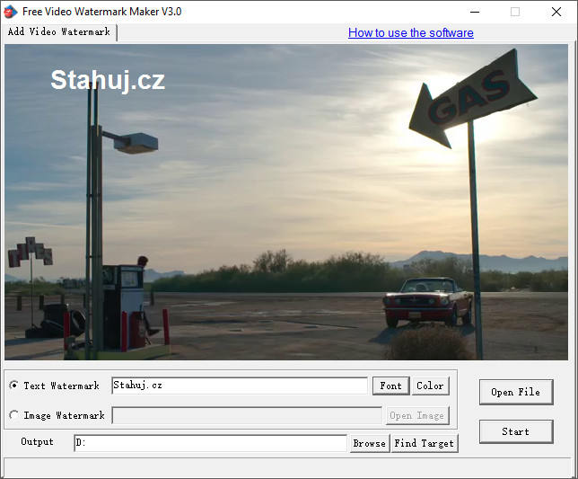The image size is (578, 479).
Task: Click the image watermark path field
Action: pyautogui.click(x=247, y=415)
